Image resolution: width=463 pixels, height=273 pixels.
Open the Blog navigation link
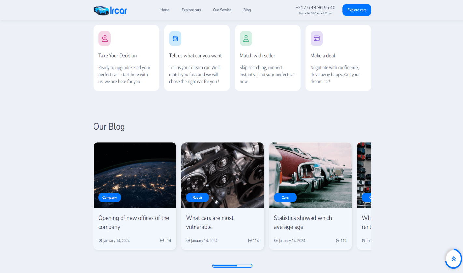247,10
